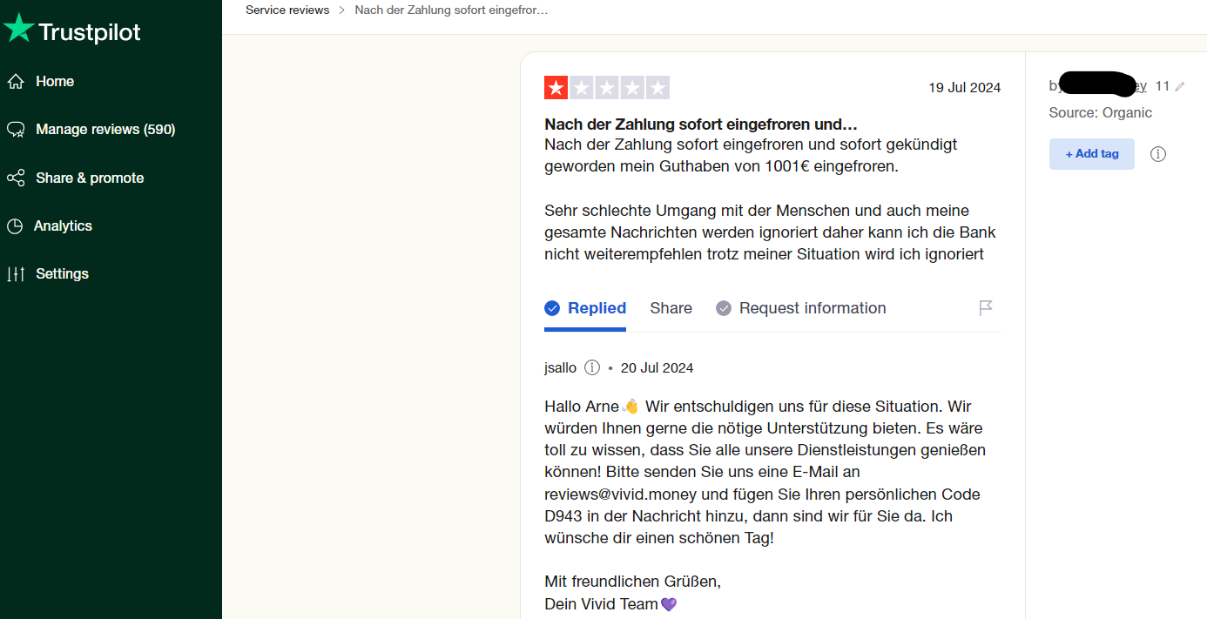Go to Home in the sidebar

point(55,81)
